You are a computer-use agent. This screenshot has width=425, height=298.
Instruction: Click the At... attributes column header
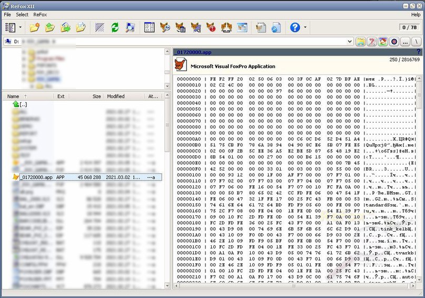click(153, 96)
